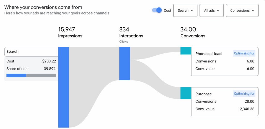Select the Search channel card

point(31,52)
